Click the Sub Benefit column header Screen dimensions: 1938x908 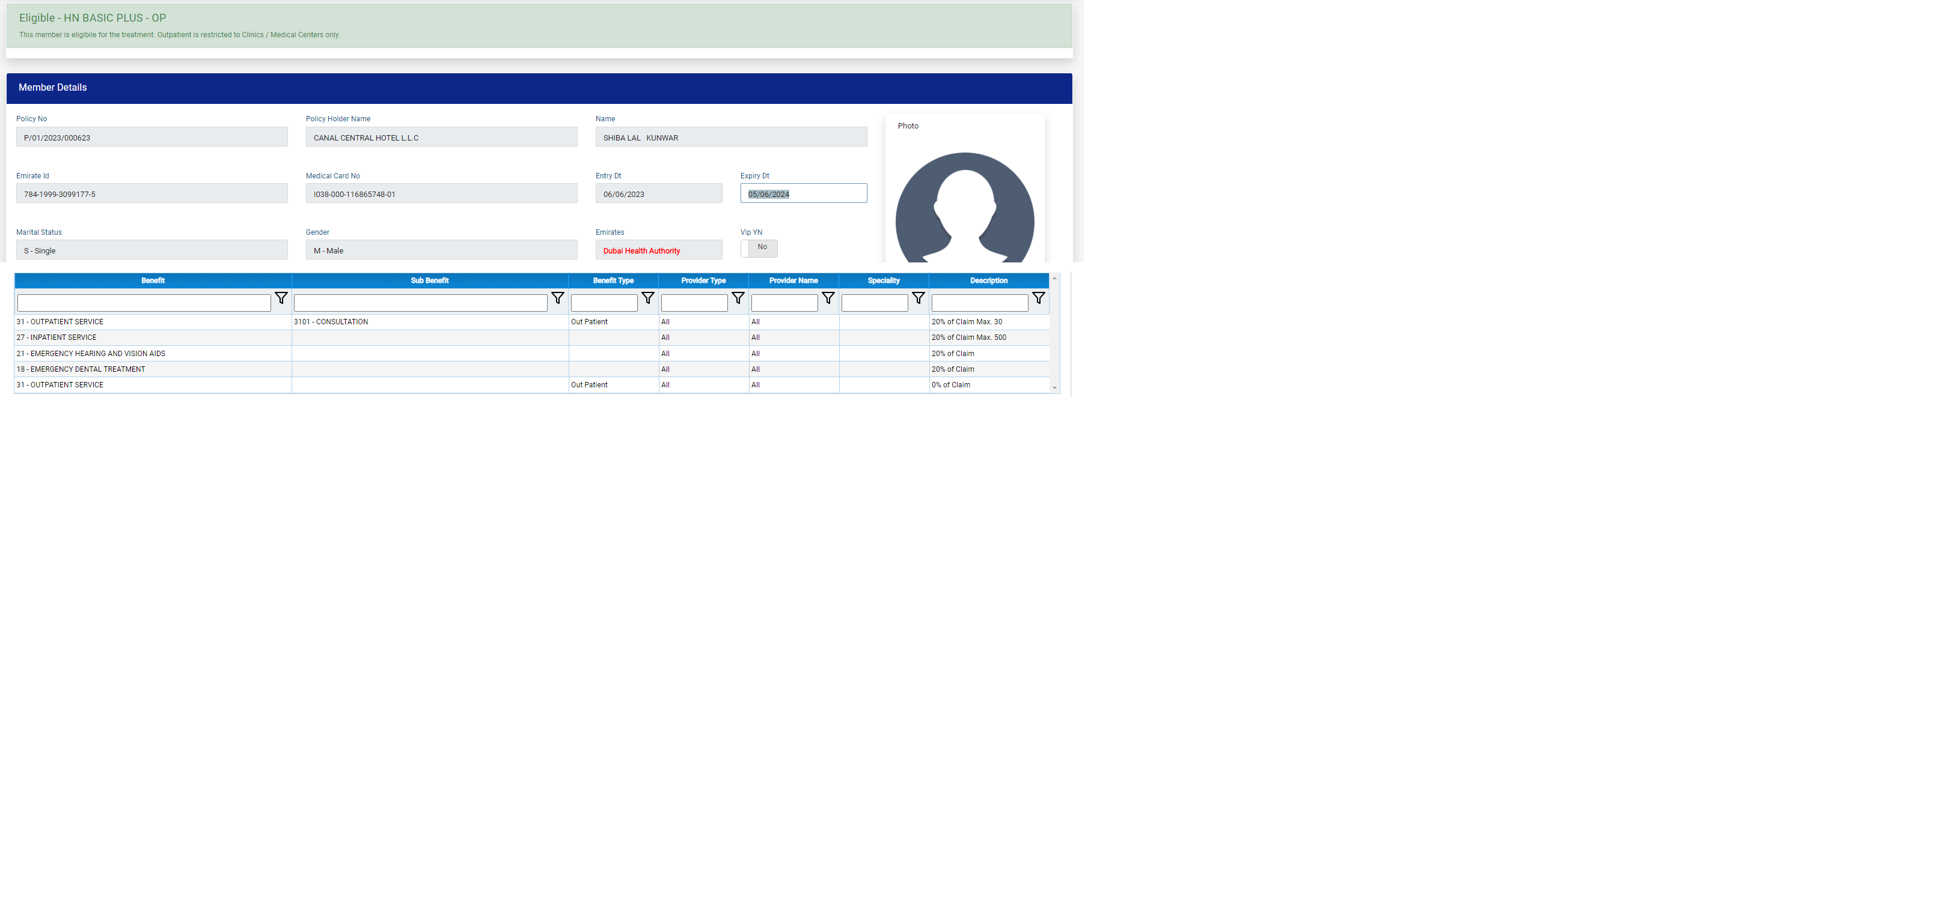click(x=430, y=280)
